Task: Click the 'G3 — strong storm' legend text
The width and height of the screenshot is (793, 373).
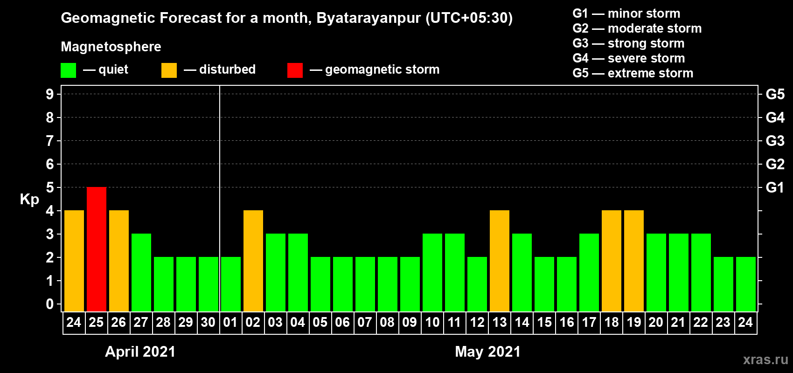Action: click(628, 43)
